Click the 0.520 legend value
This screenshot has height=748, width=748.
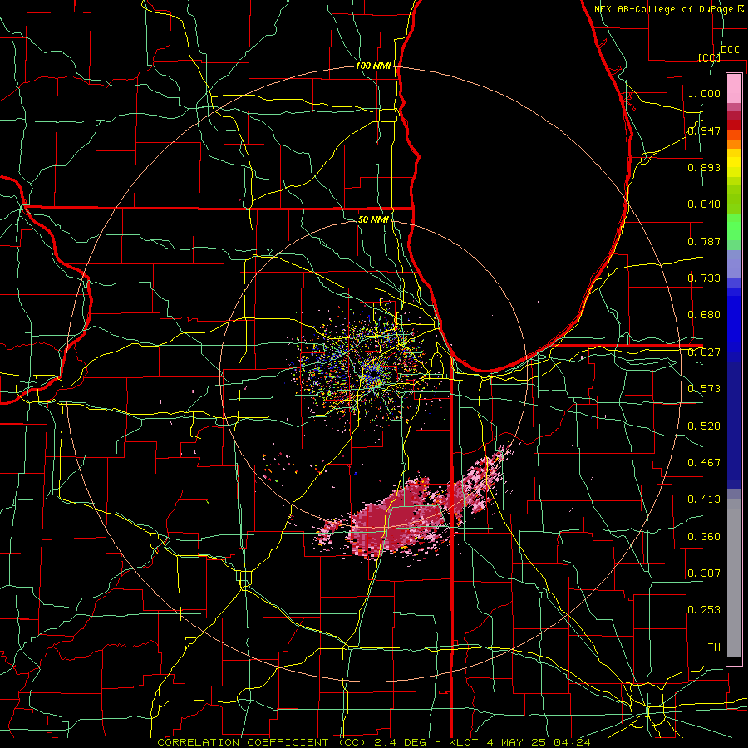click(704, 426)
